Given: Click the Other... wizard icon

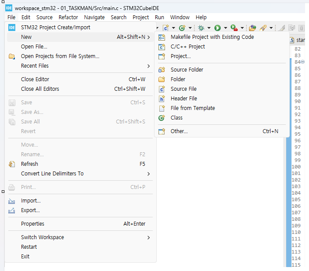Looking at the screenshot, I should [162, 131].
